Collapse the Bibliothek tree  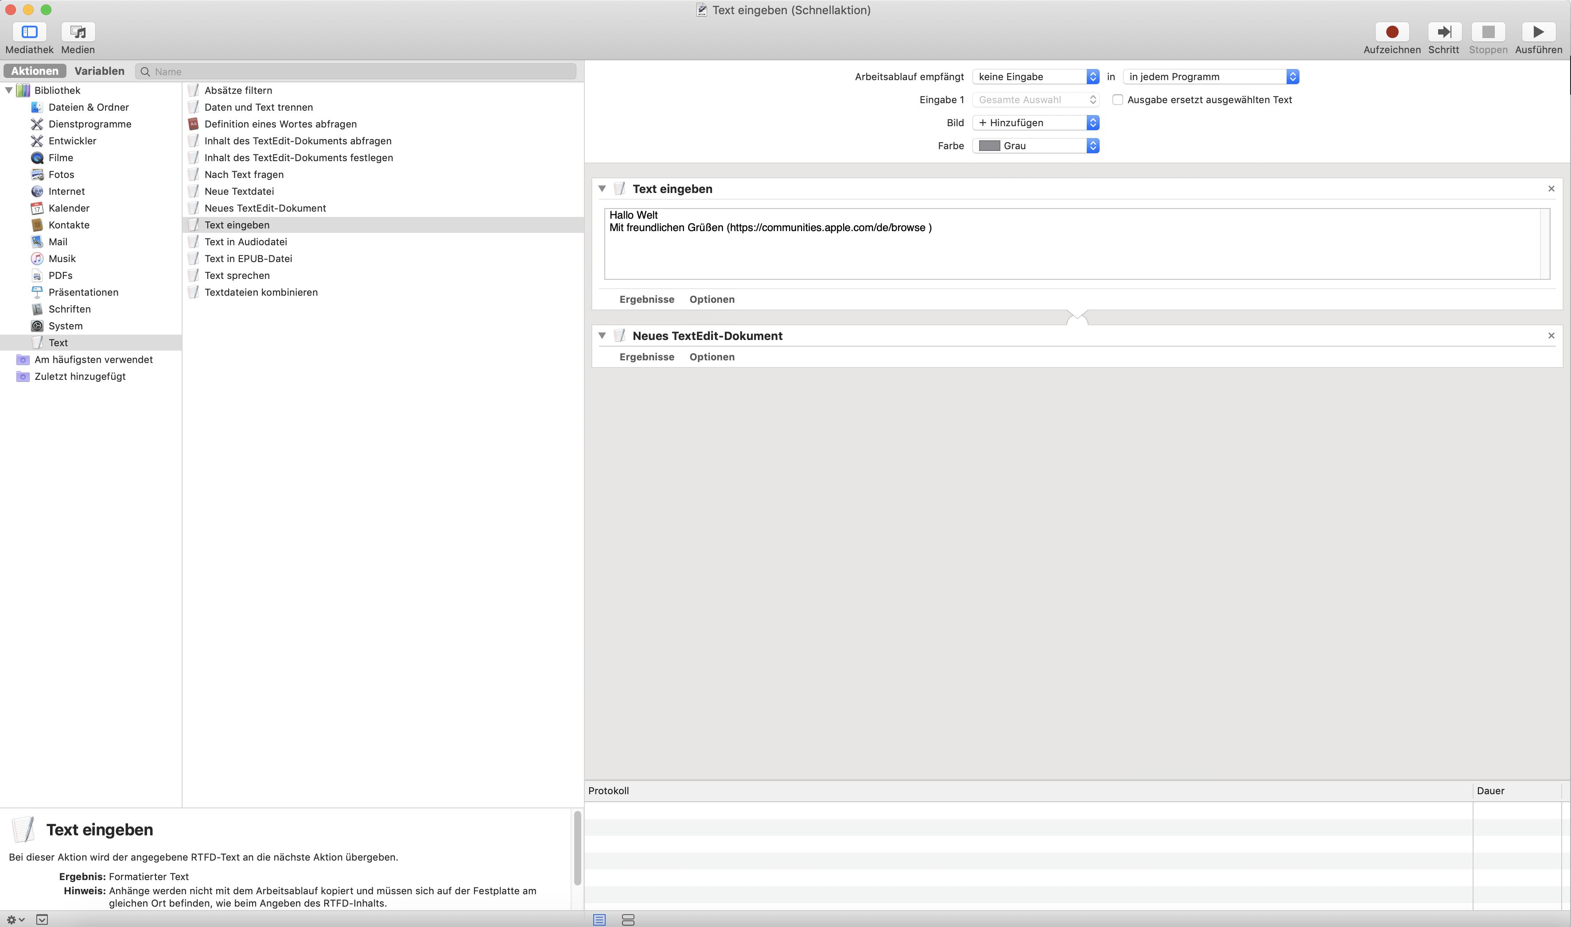[9, 91]
